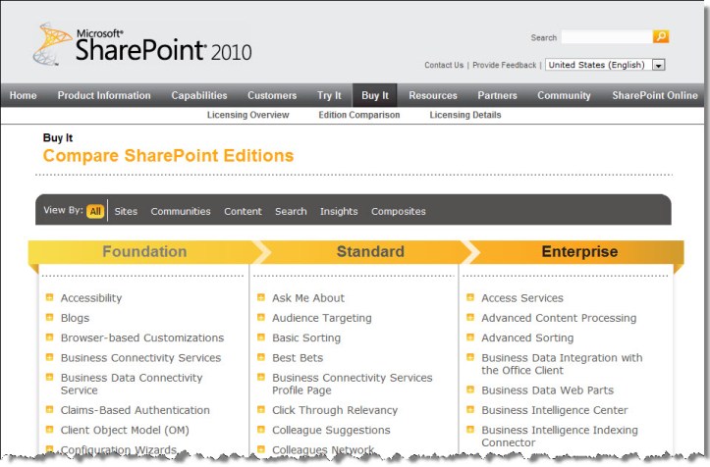Click the bullet icon beside Accessibility

coord(49,297)
